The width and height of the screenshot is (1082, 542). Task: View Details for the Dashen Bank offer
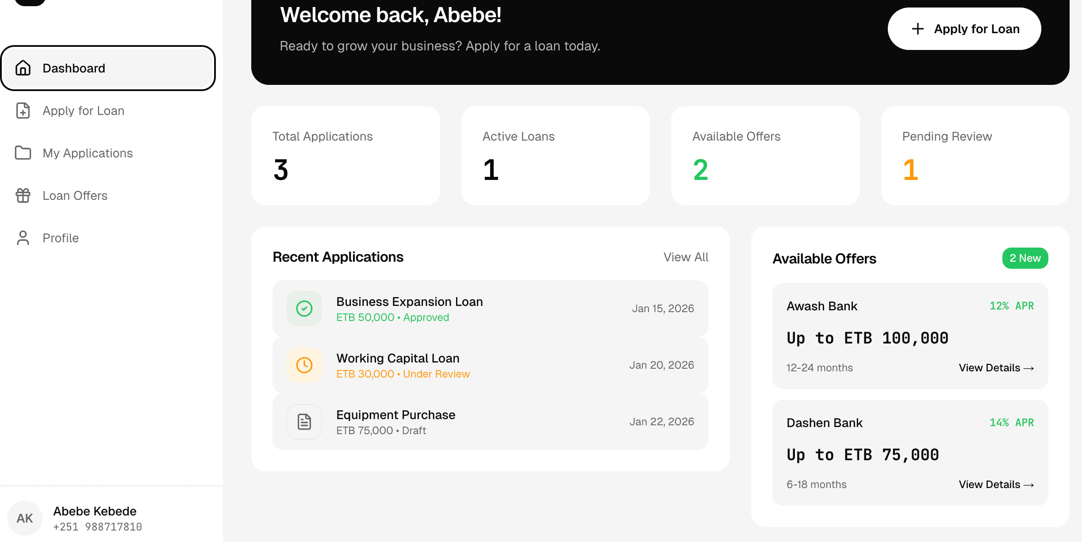[x=996, y=484]
